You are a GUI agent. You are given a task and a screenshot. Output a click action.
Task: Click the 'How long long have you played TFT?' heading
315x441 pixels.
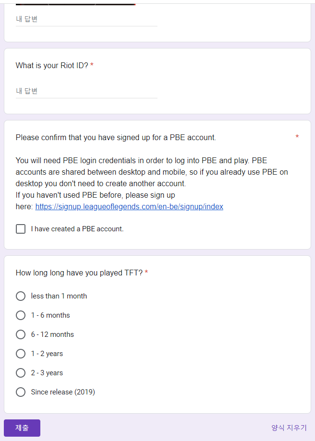coord(79,273)
